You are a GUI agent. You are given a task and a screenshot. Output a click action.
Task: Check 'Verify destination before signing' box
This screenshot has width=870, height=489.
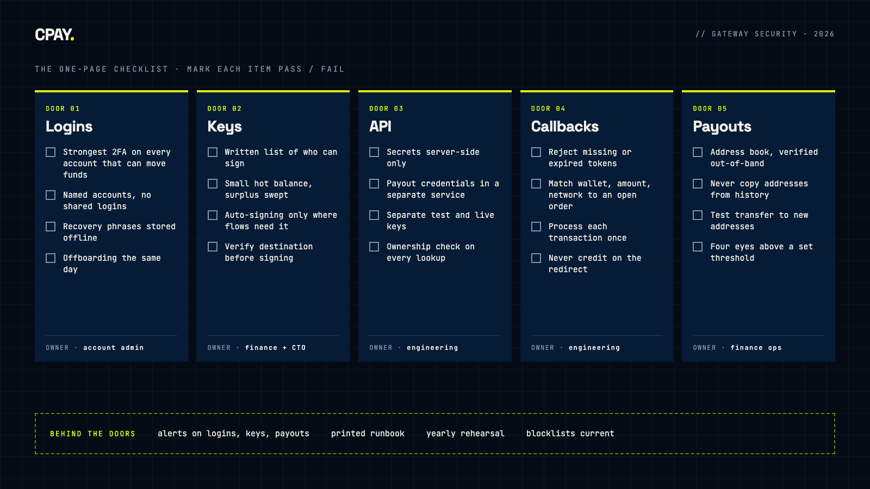pos(213,247)
